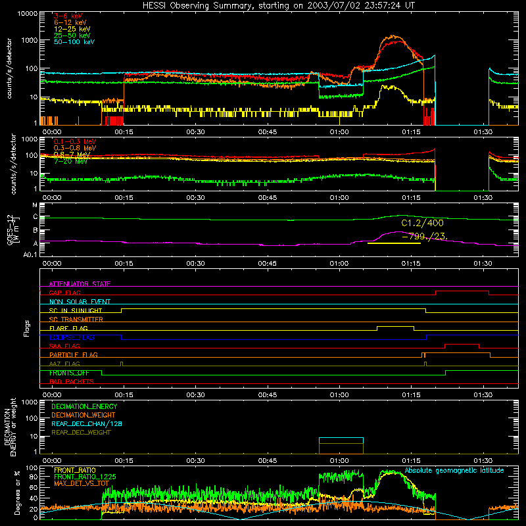Click the FRONT_RATIO legend label
The width and height of the screenshot is (526, 526).
pyautogui.click(x=75, y=470)
